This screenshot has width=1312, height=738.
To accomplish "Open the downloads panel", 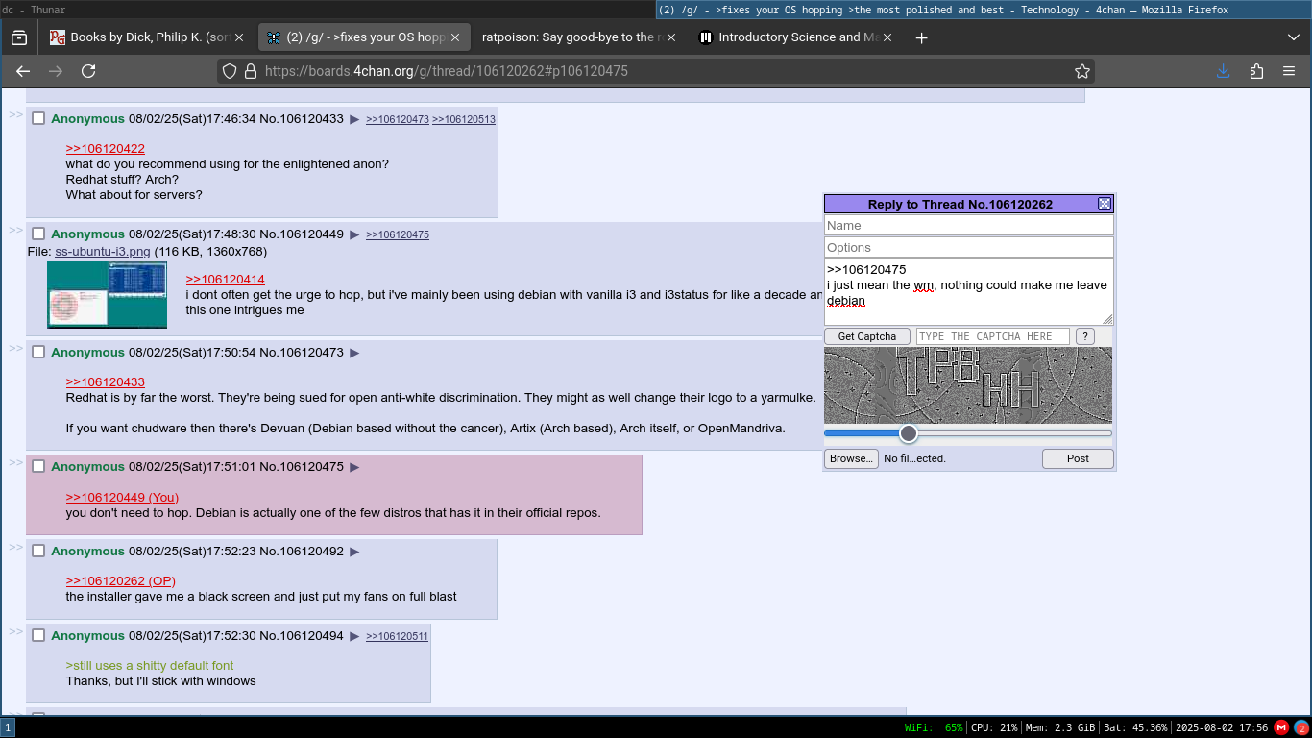I will pos(1224,71).
